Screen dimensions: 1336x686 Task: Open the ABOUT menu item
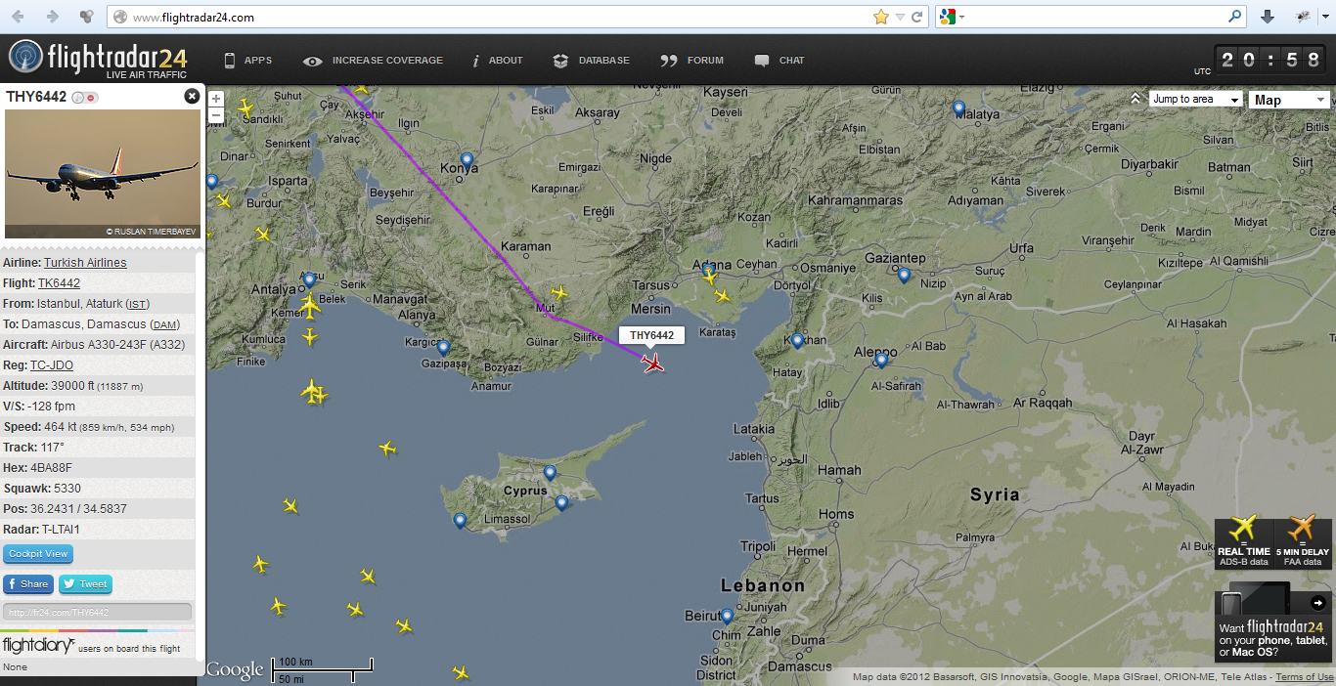[x=498, y=61]
